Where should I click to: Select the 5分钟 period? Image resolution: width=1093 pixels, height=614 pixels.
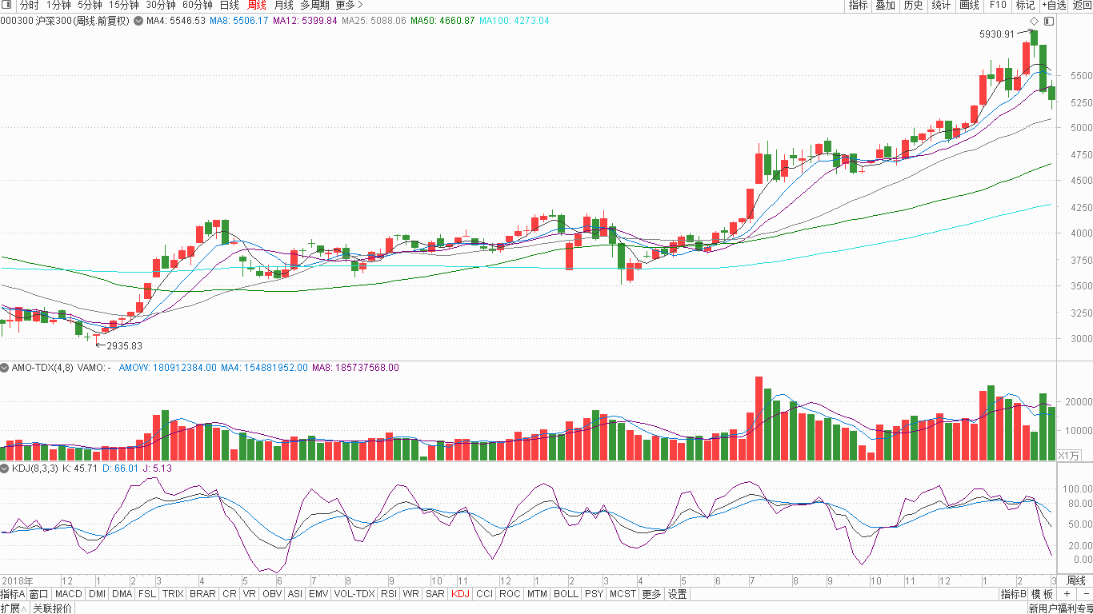(90, 5)
